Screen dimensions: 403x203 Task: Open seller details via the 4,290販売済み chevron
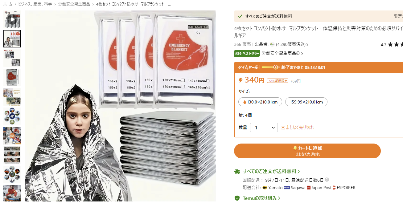pos(307,45)
